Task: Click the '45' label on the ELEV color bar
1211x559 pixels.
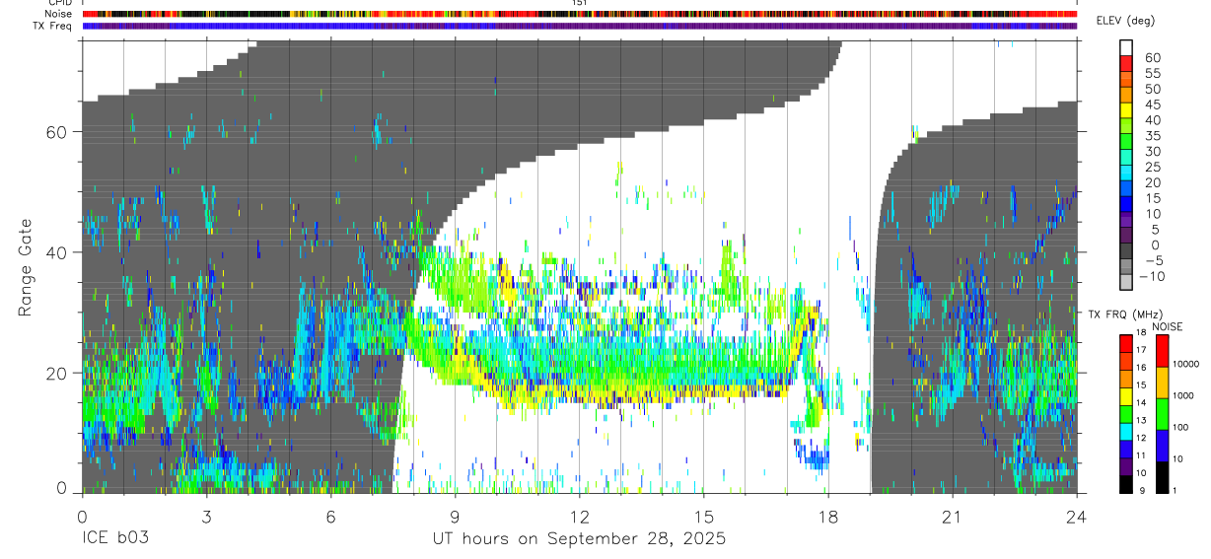Action: pyautogui.click(x=1152, y=104)
